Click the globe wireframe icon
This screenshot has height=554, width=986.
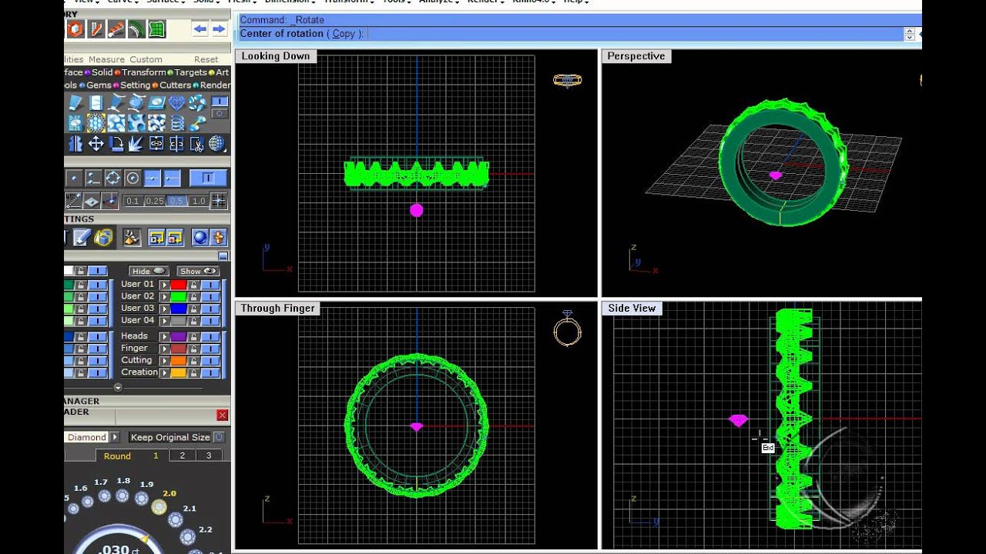[216, 143]
